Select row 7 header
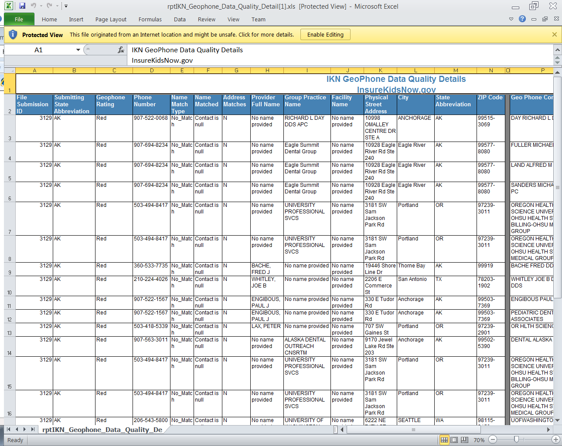The width and height of the screenshot is (562, 446). [10, 219]
